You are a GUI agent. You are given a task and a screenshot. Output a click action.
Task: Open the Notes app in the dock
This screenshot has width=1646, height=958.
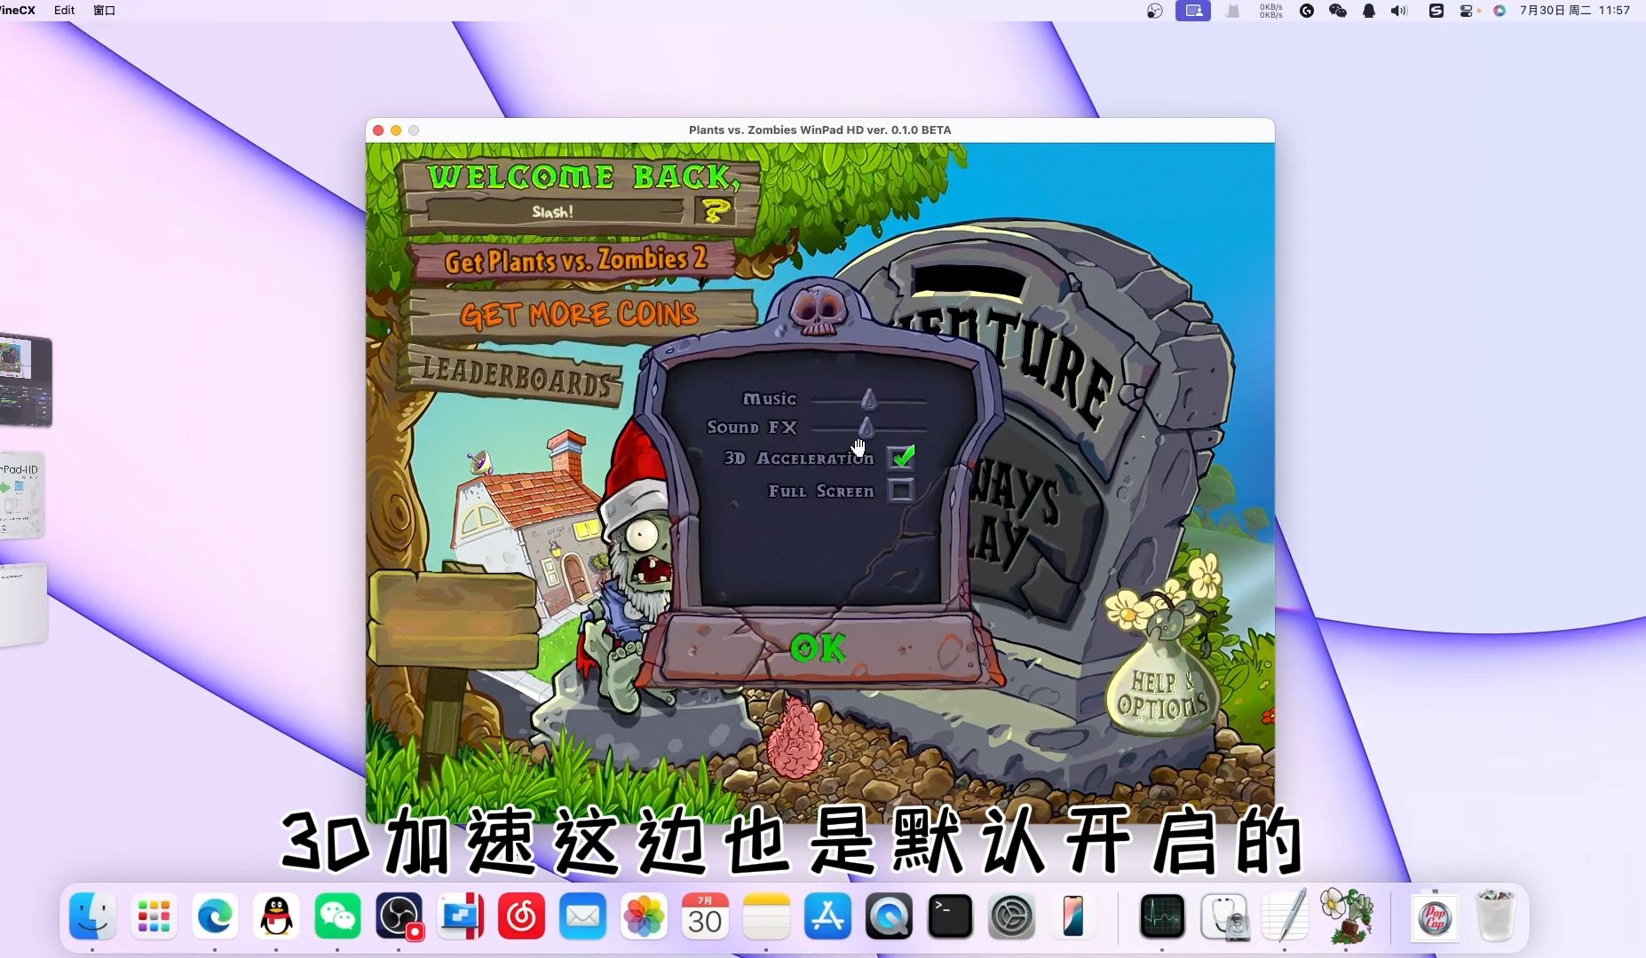[x=766, y=916]
